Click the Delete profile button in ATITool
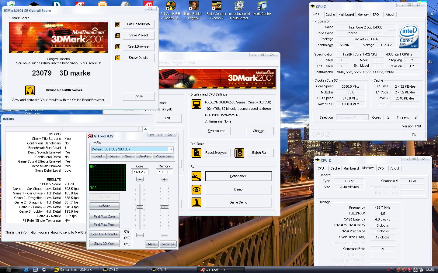 pyautogui.click(x=144, y=156)
